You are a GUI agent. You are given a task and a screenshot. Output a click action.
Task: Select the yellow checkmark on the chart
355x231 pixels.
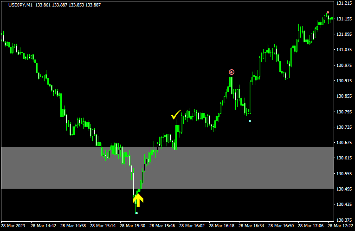(x=176, y=114)
